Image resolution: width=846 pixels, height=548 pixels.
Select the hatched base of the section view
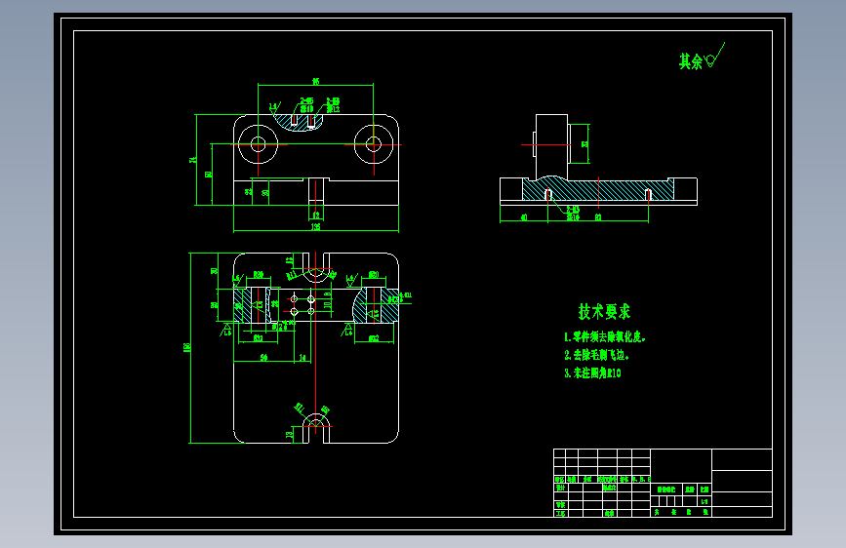(x=598, y=189)
